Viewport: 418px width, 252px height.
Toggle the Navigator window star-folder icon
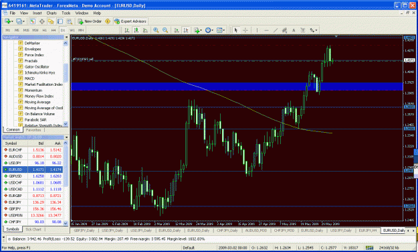pyautogui.click(x=51, y=21)
